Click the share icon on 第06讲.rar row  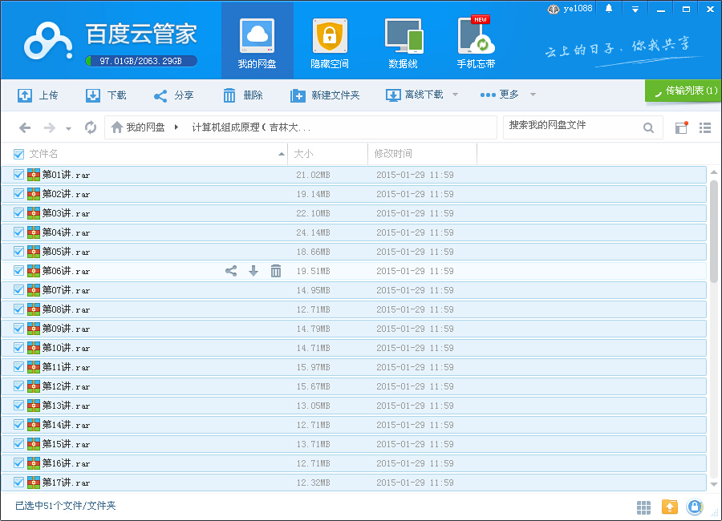tap(231, 271)
